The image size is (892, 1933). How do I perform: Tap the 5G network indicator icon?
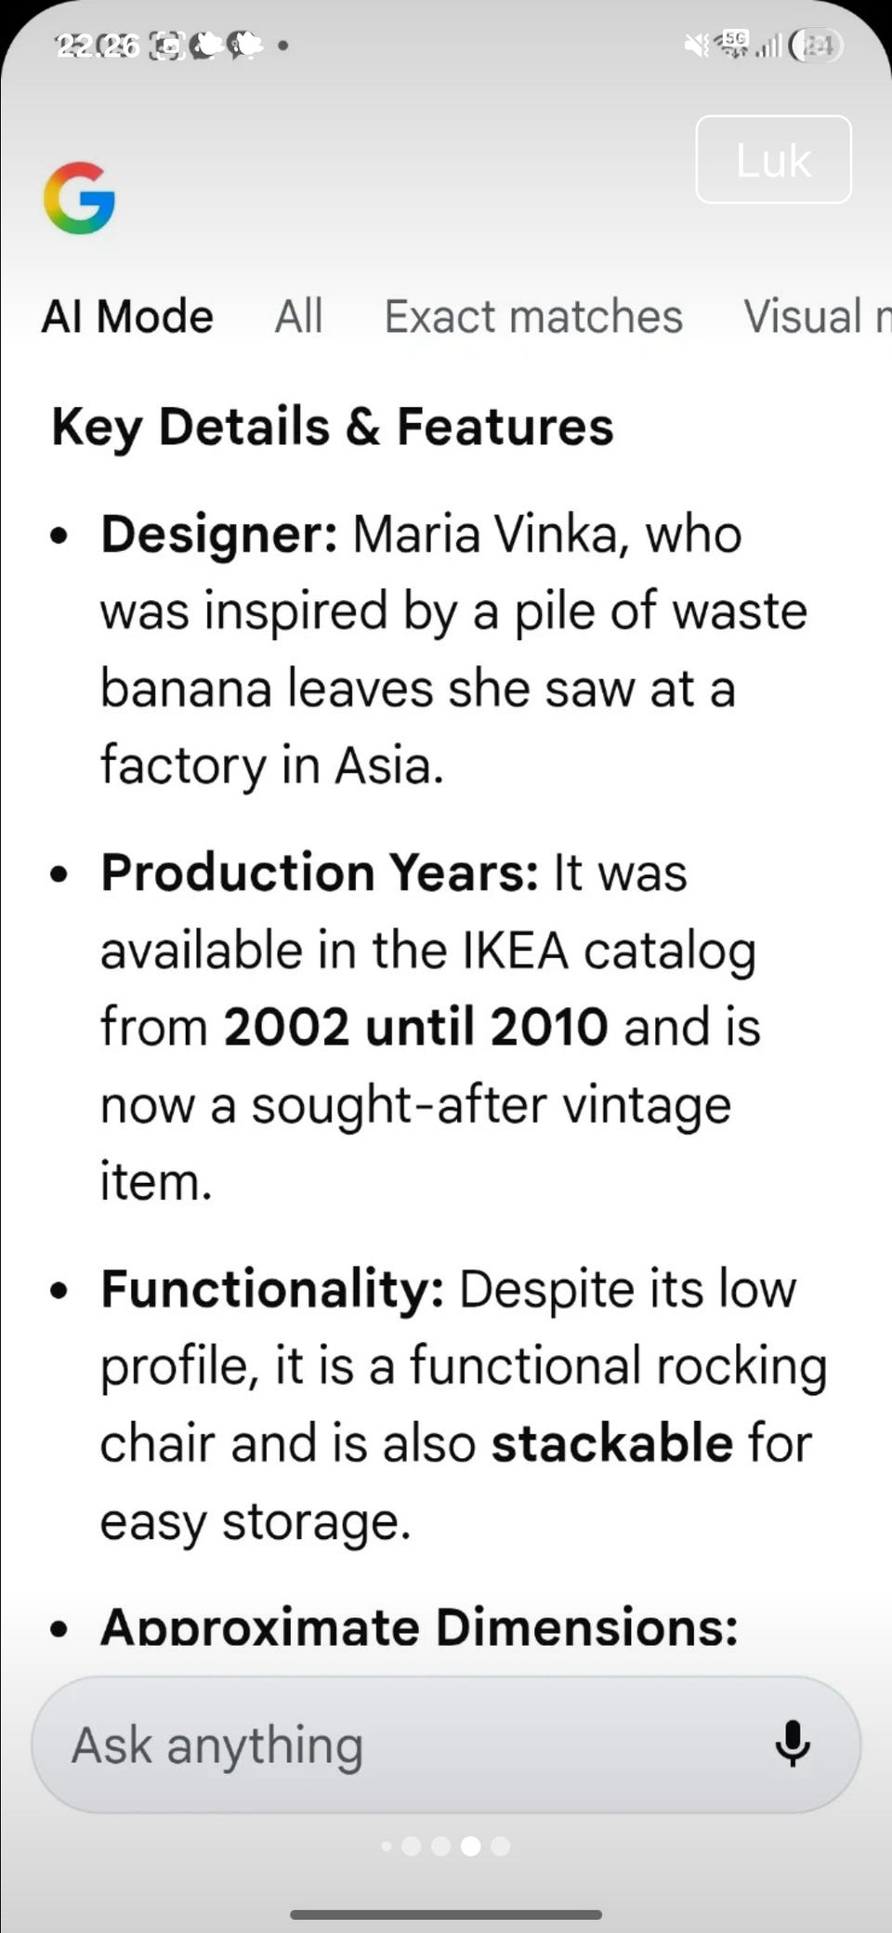(735, 43)
